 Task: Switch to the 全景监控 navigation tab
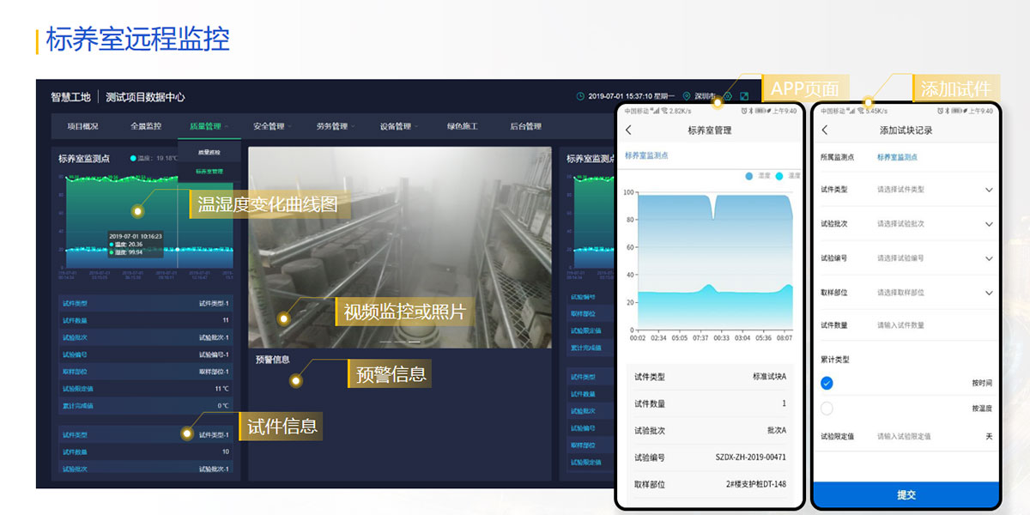click(146, 126)
